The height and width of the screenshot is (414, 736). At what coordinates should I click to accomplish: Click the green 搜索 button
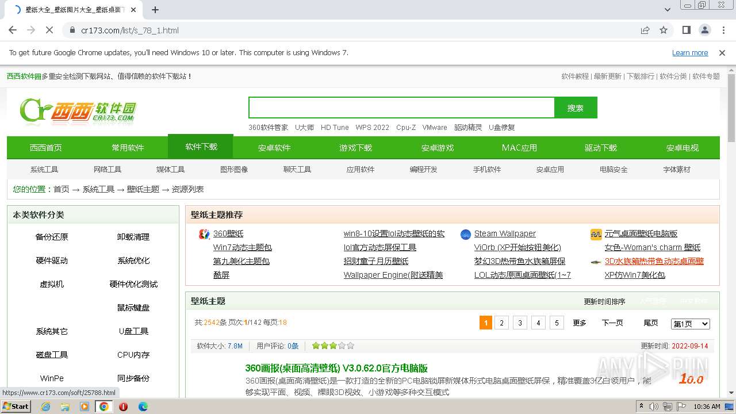pos(576,108)
